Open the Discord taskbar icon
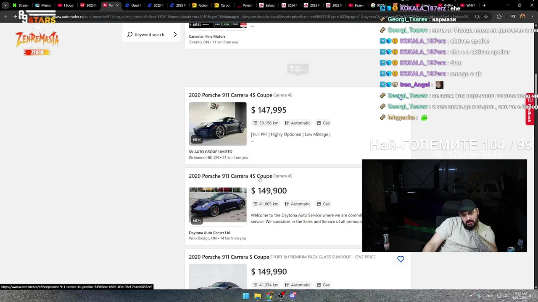Image resolution: width=538 pixels, height=302 pixels. click(293, 296)
